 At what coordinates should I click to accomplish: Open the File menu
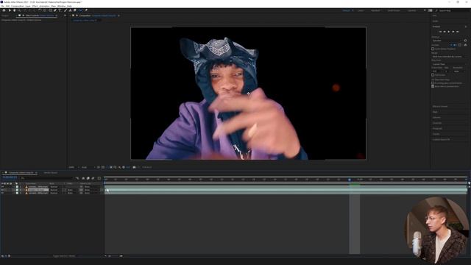pos(2,6)
